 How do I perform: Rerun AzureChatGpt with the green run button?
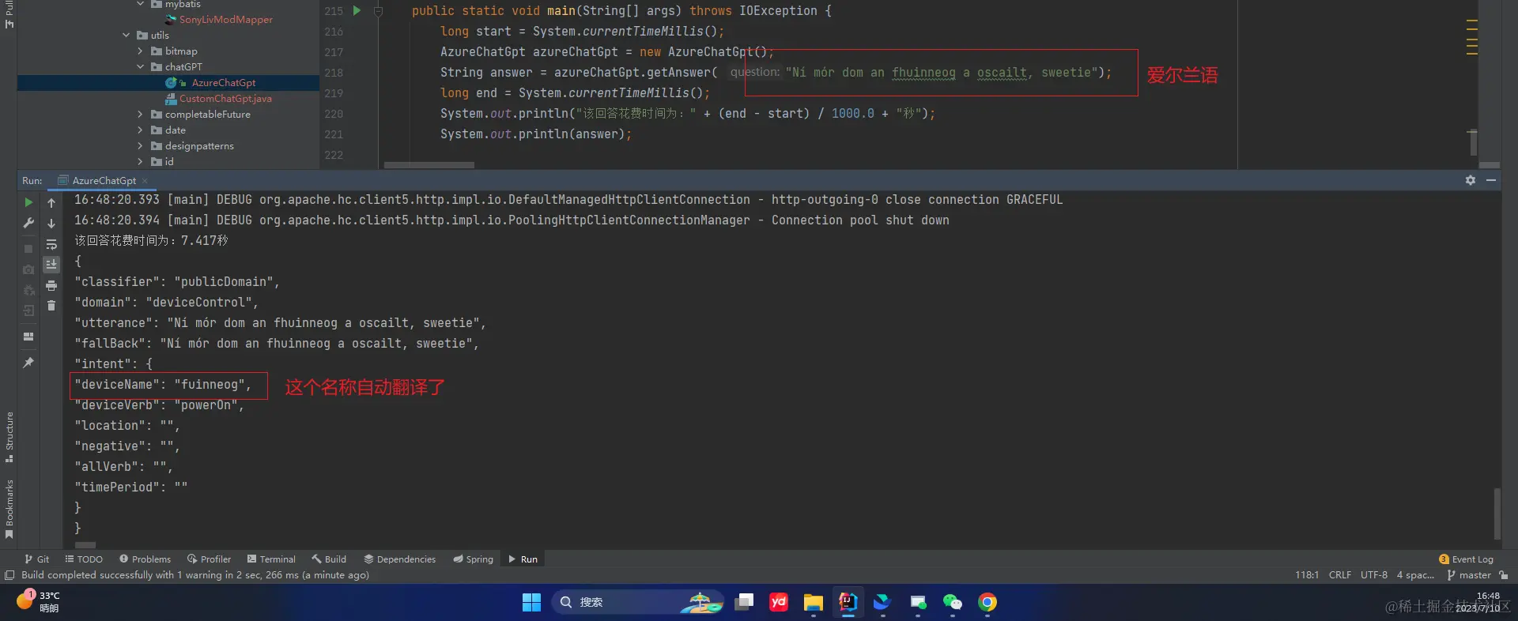click(x=28, y=203)
